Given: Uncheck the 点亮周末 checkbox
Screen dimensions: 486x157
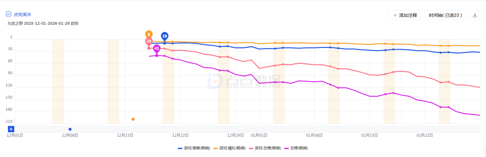Looking at the screenshot, I should pos(9,14).
